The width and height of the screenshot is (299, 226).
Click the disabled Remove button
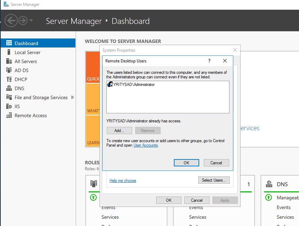[x=148, y=131]
